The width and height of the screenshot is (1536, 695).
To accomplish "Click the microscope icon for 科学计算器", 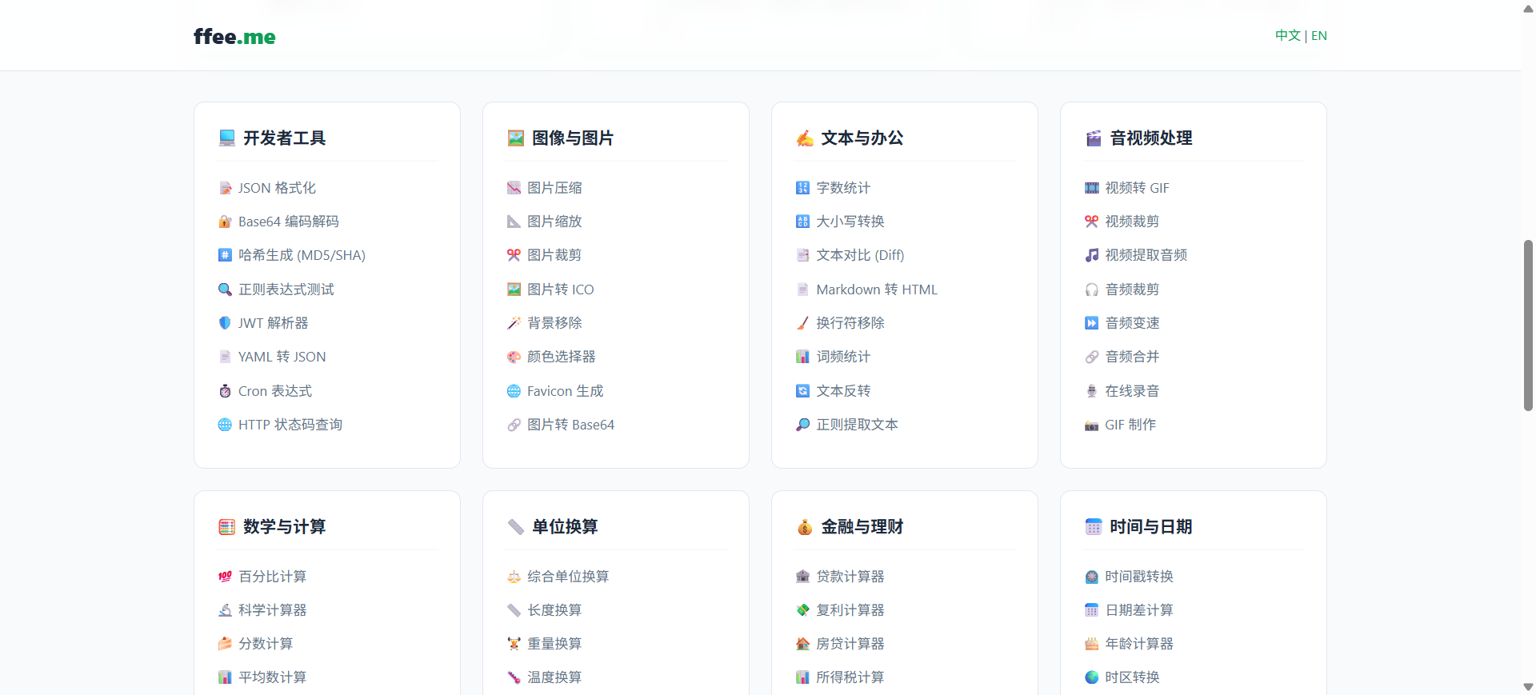I will (226, 610).
